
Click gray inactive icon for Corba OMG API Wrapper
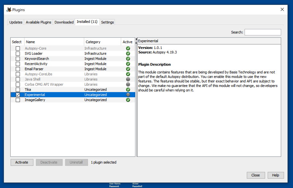pos(128,84)
